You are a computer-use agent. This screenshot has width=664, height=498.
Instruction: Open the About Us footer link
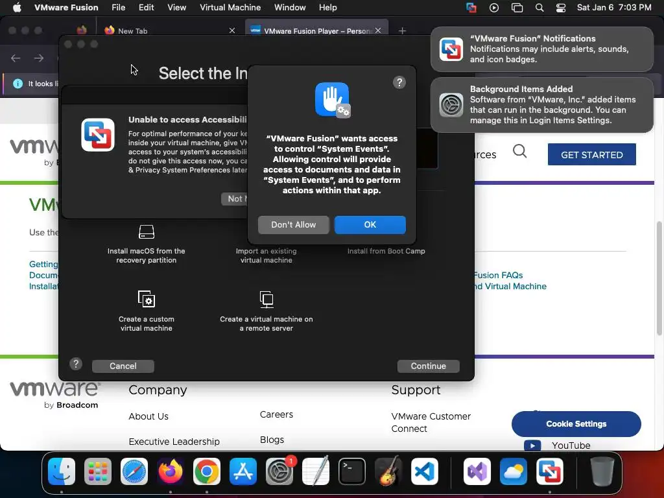pyautogui.click(x=148, y=416)
